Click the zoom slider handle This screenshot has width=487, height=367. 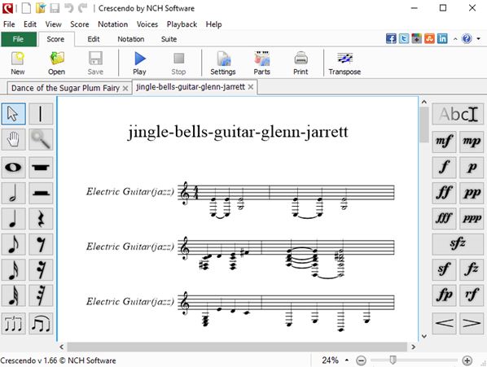pyautogui.click(x=393, y=360)
